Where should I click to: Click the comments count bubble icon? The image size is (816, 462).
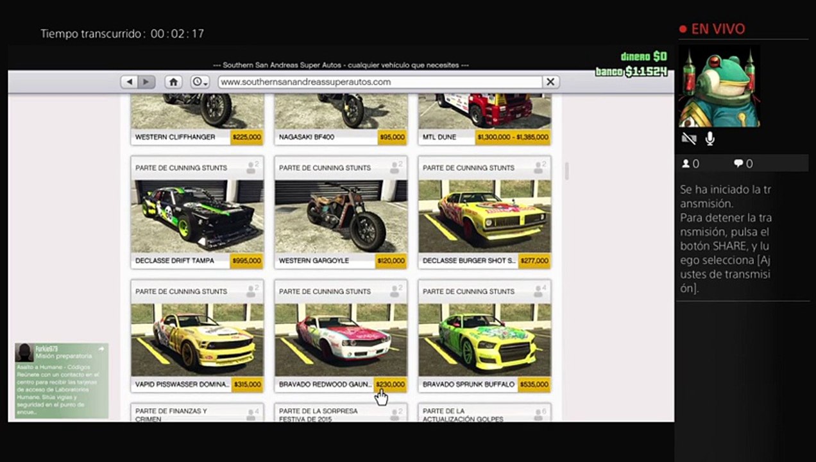point(738,164)
